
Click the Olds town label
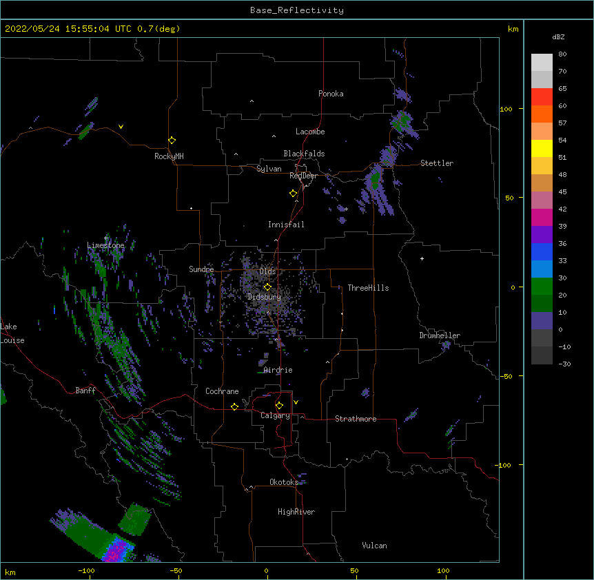pos(267,271)
